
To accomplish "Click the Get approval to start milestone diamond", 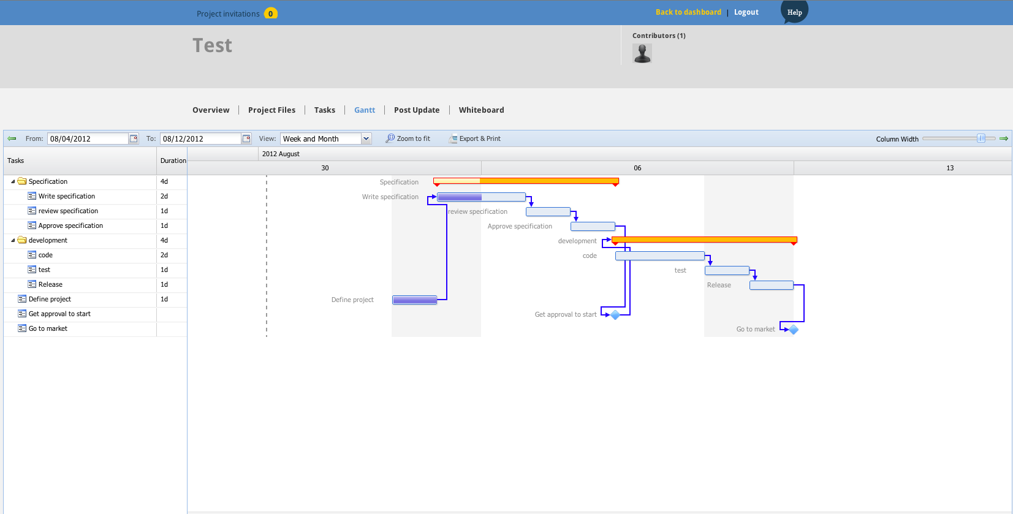I will 615,315.
